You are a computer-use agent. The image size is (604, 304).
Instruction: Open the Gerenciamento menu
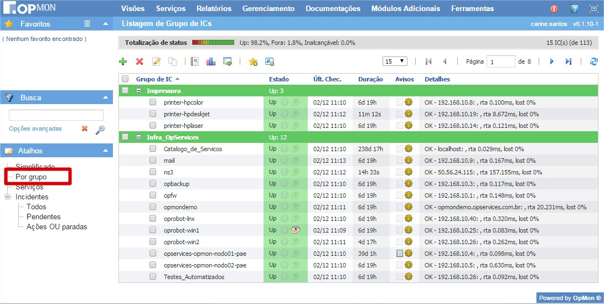tap(269, 8)
